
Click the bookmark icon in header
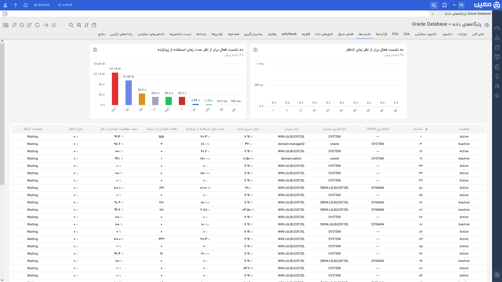click(x=444, y=5)
